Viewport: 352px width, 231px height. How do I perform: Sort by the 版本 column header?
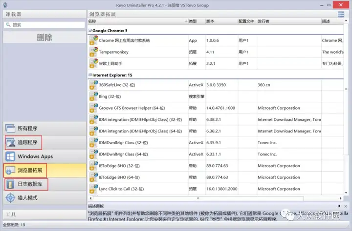[221, 21]
